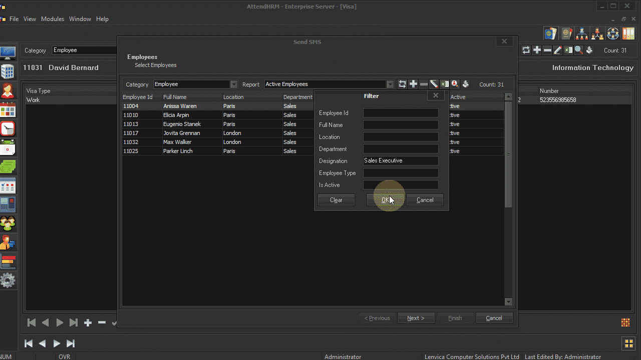Click the orange file binders toolbar icon

628,33
